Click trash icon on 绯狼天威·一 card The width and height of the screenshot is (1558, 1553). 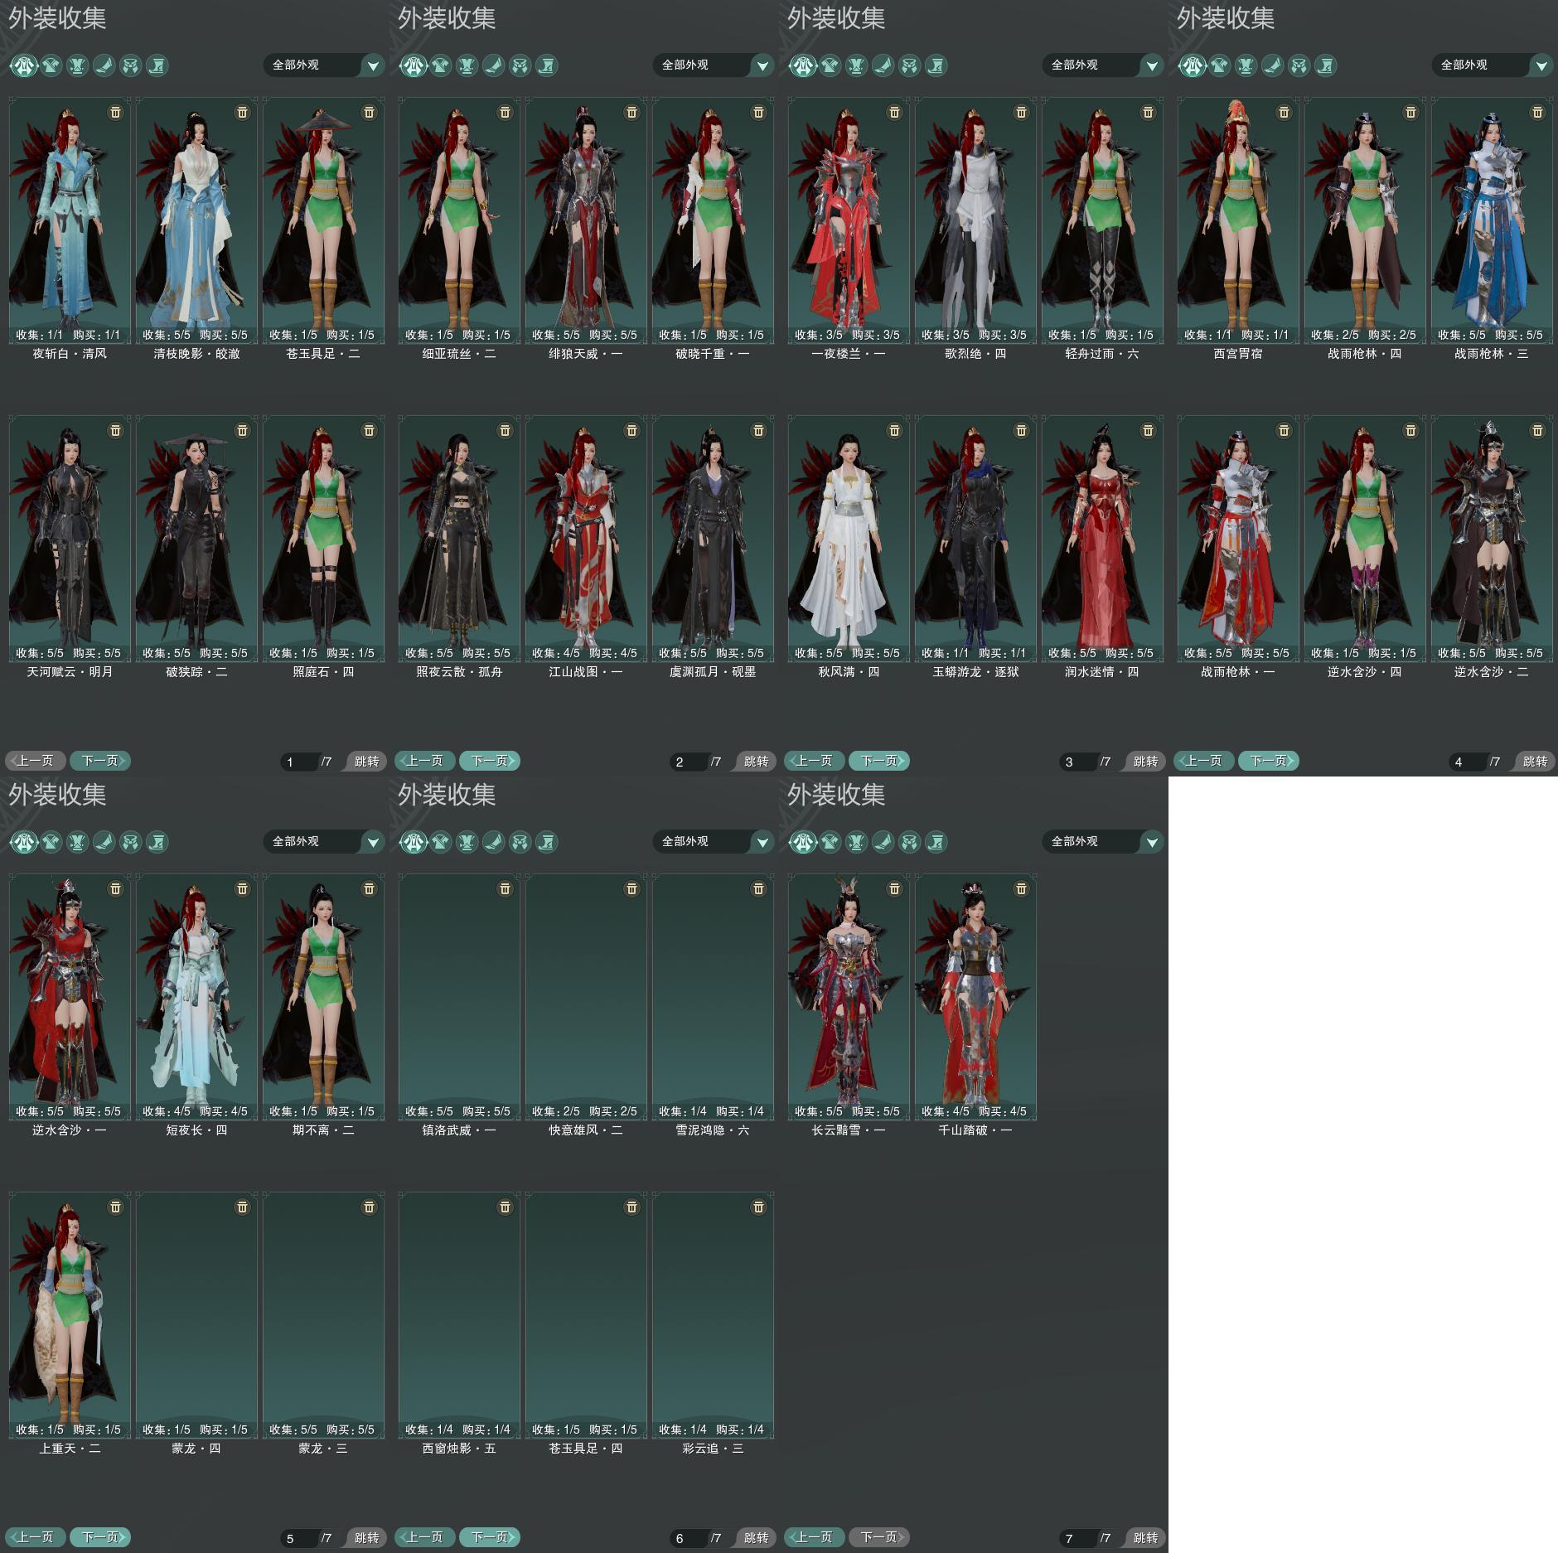click(x=631, y=112)
